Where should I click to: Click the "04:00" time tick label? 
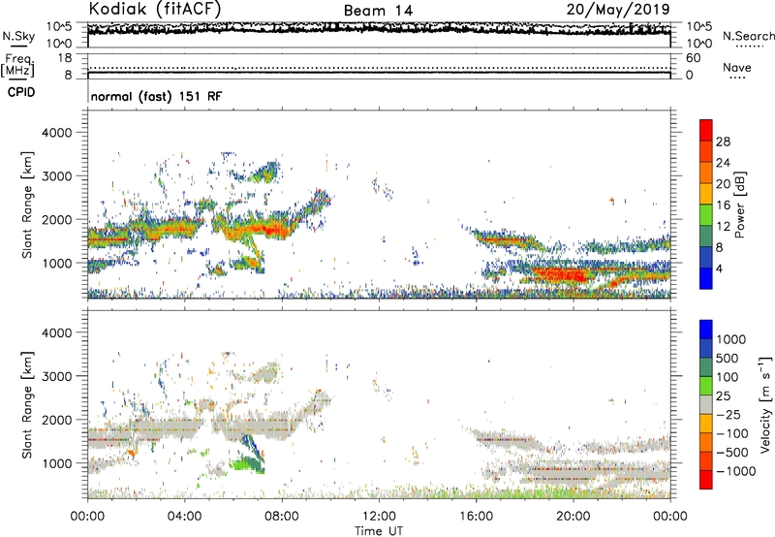[x=184, y=517]
